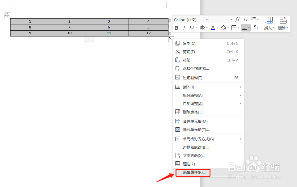Toggle underline formatting
Viewport: 297px width, 187px height.
(192, 28)
